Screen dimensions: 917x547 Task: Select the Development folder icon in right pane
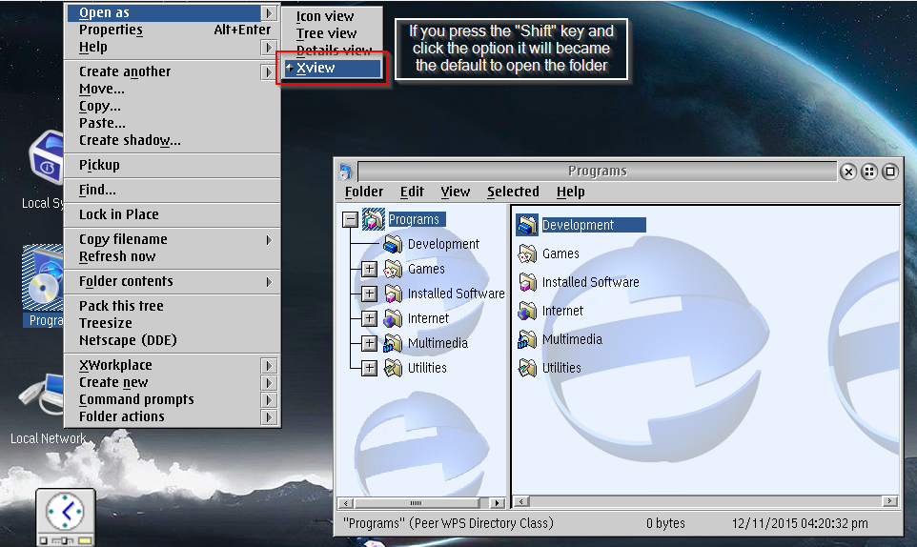[x=527, y=226]
